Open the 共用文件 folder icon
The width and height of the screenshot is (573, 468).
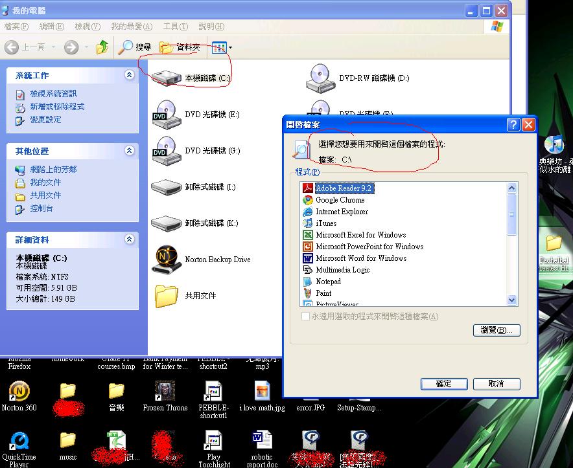[x=167, y=296]
